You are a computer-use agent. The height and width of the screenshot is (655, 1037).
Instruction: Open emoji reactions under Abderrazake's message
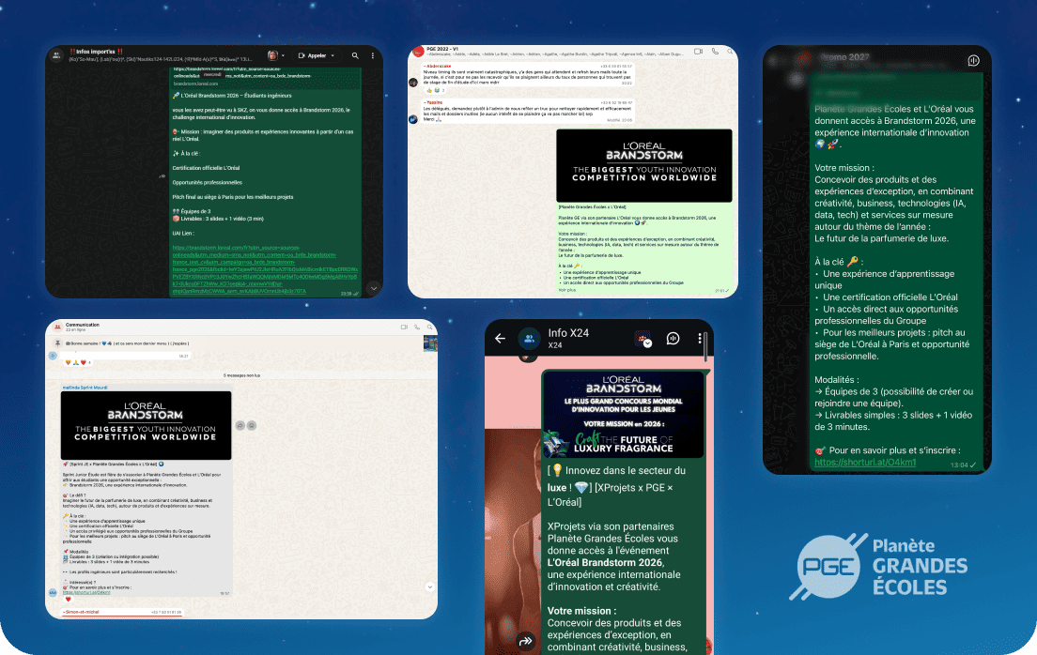click(x=434, y=90)
